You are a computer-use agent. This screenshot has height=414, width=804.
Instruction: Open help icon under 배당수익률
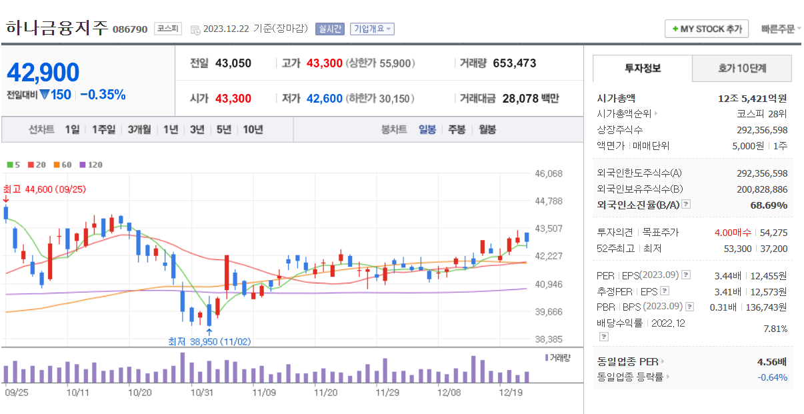(x=603, y=337)
